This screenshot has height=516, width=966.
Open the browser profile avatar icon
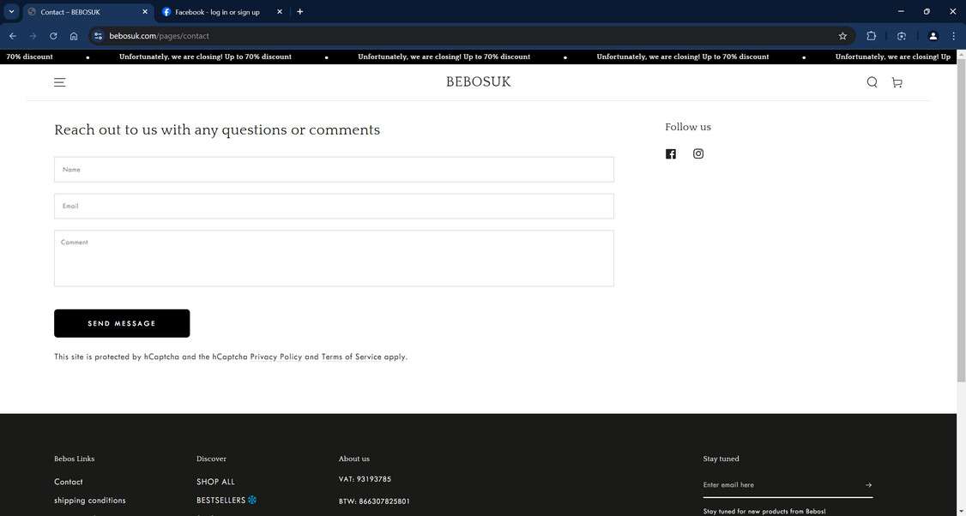coord(933,36)
